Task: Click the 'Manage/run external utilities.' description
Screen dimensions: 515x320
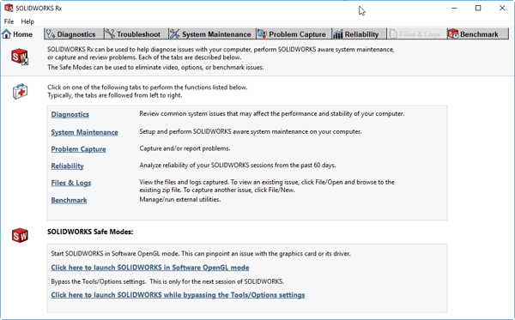Action: 180,199
